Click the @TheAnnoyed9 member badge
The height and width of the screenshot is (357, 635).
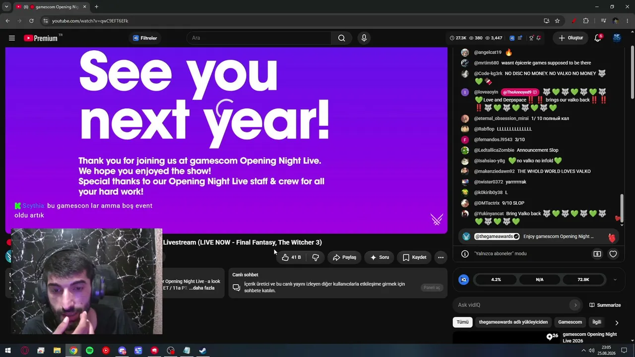[x=519, y=92]
